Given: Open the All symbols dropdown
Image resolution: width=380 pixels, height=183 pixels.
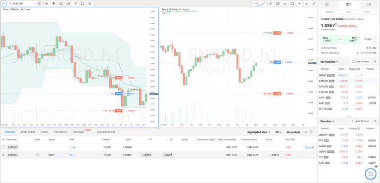Looking at the screenshot, I should coord(296,132).
